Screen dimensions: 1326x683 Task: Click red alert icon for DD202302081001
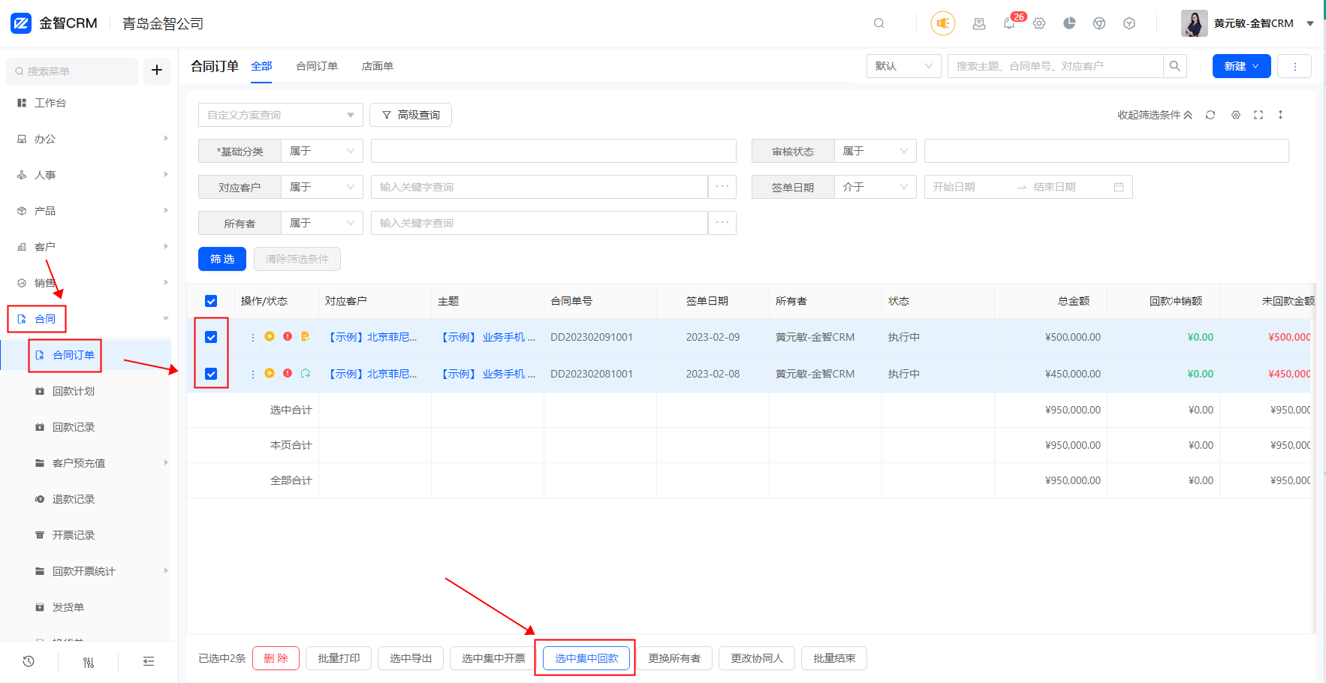click(x=288, y=373)
